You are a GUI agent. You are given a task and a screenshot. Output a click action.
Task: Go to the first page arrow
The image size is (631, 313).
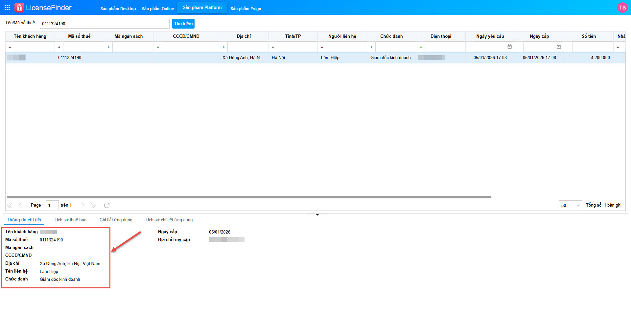tap(10, 205)
